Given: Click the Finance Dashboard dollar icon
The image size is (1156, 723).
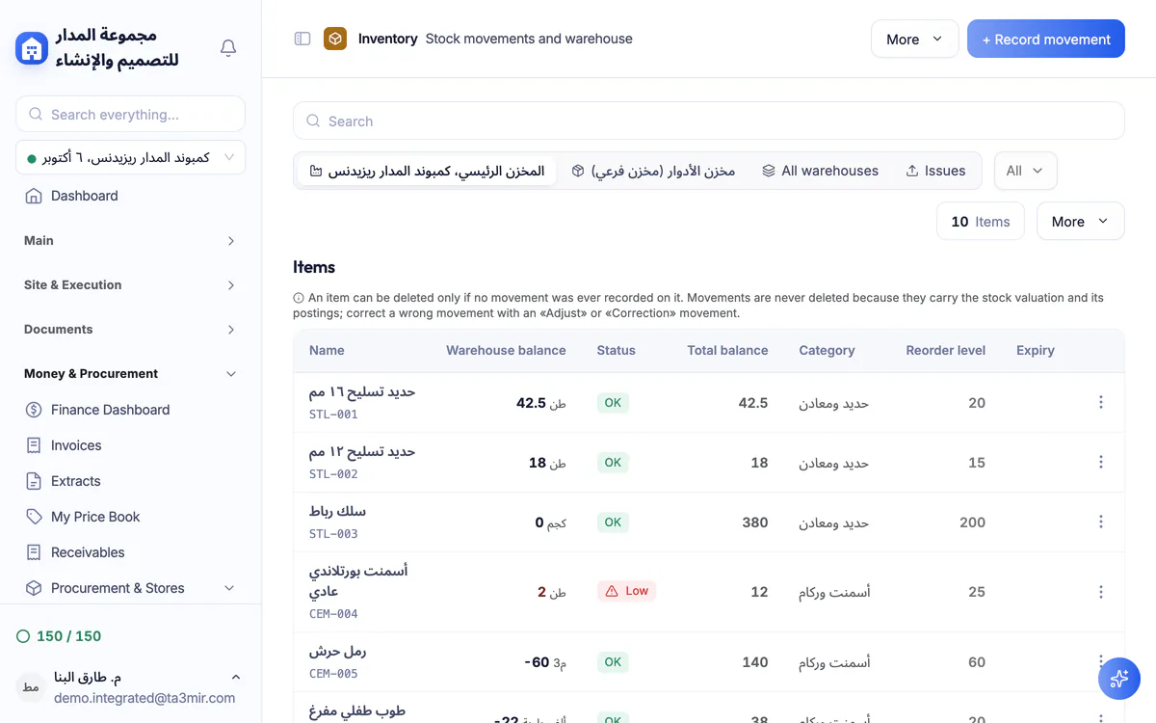Looking at the screenshot, I should pyautogui.click(x=34, y=410).
